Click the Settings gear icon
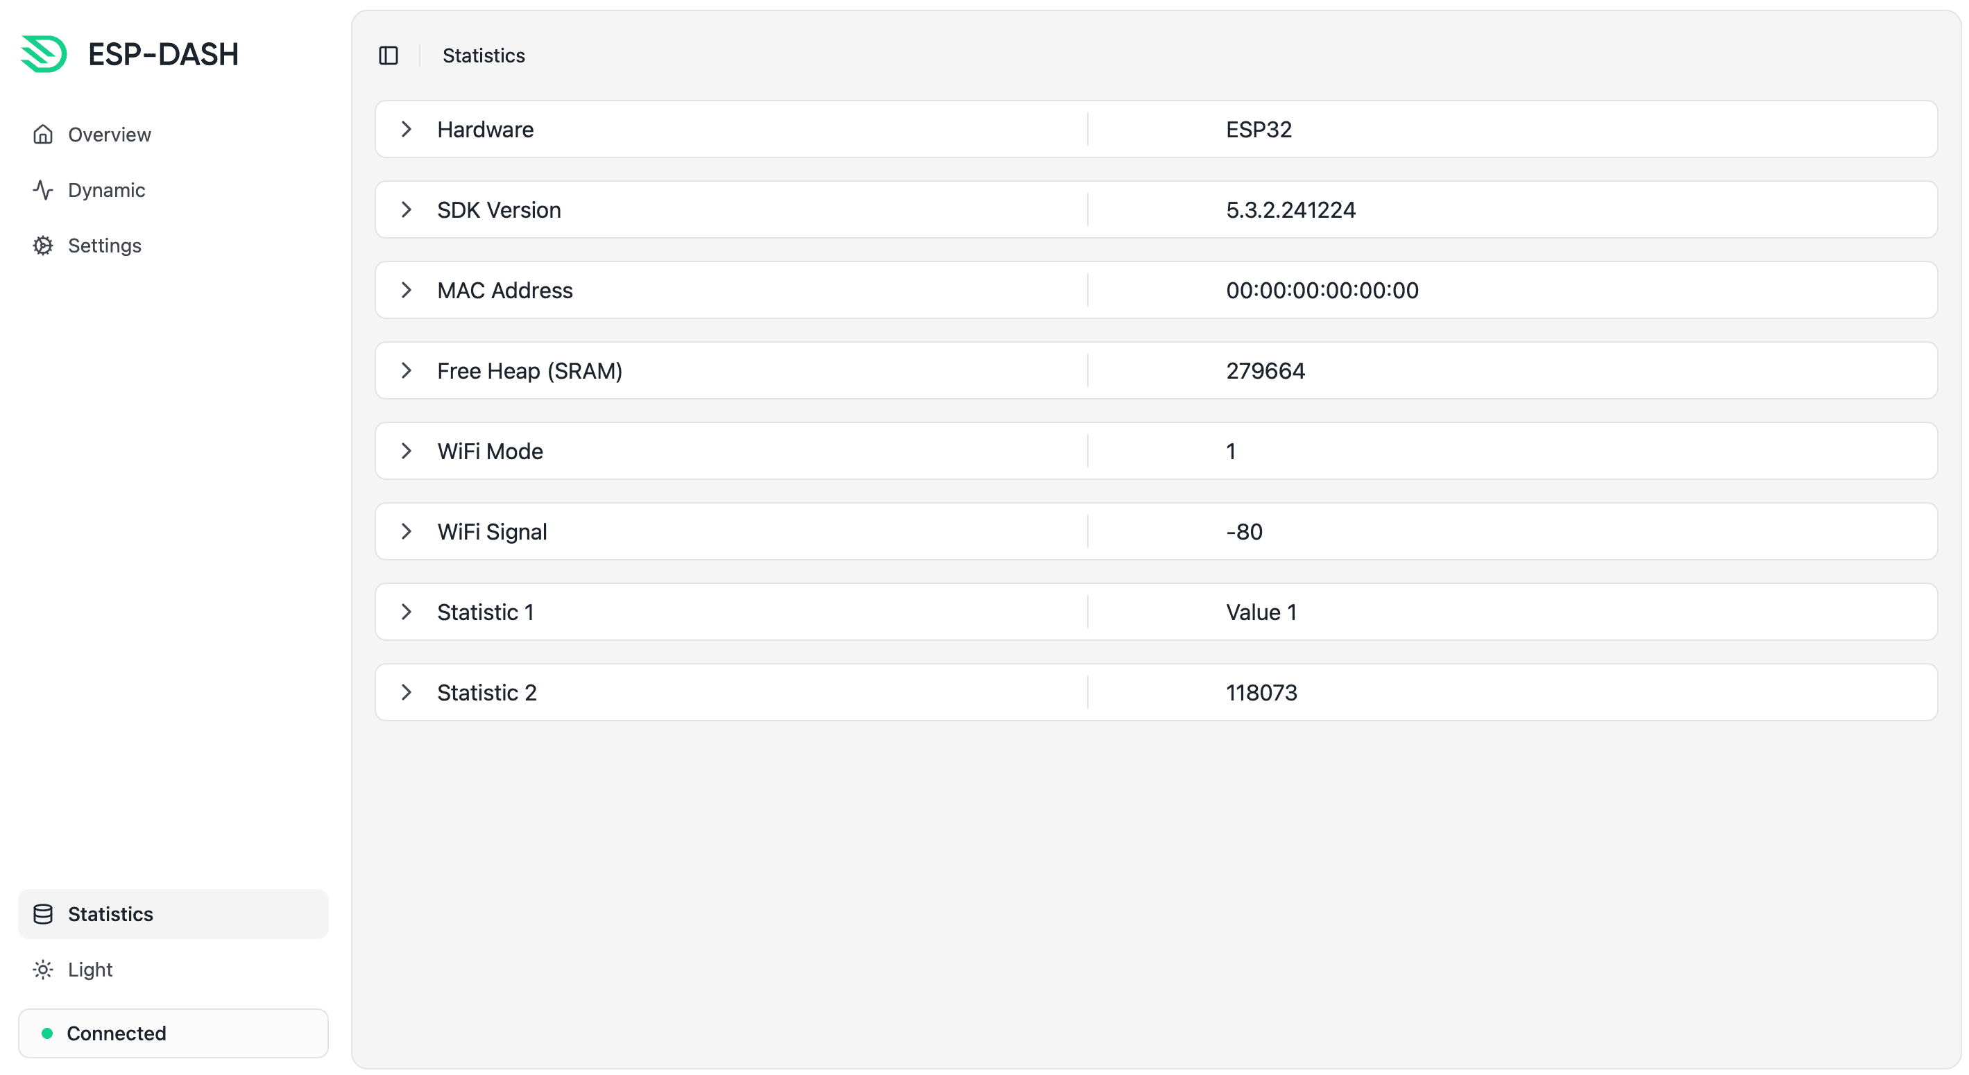 pos(43,246)
